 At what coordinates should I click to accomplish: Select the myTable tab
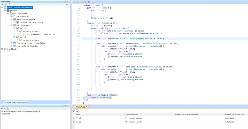[x=81, y=107]
